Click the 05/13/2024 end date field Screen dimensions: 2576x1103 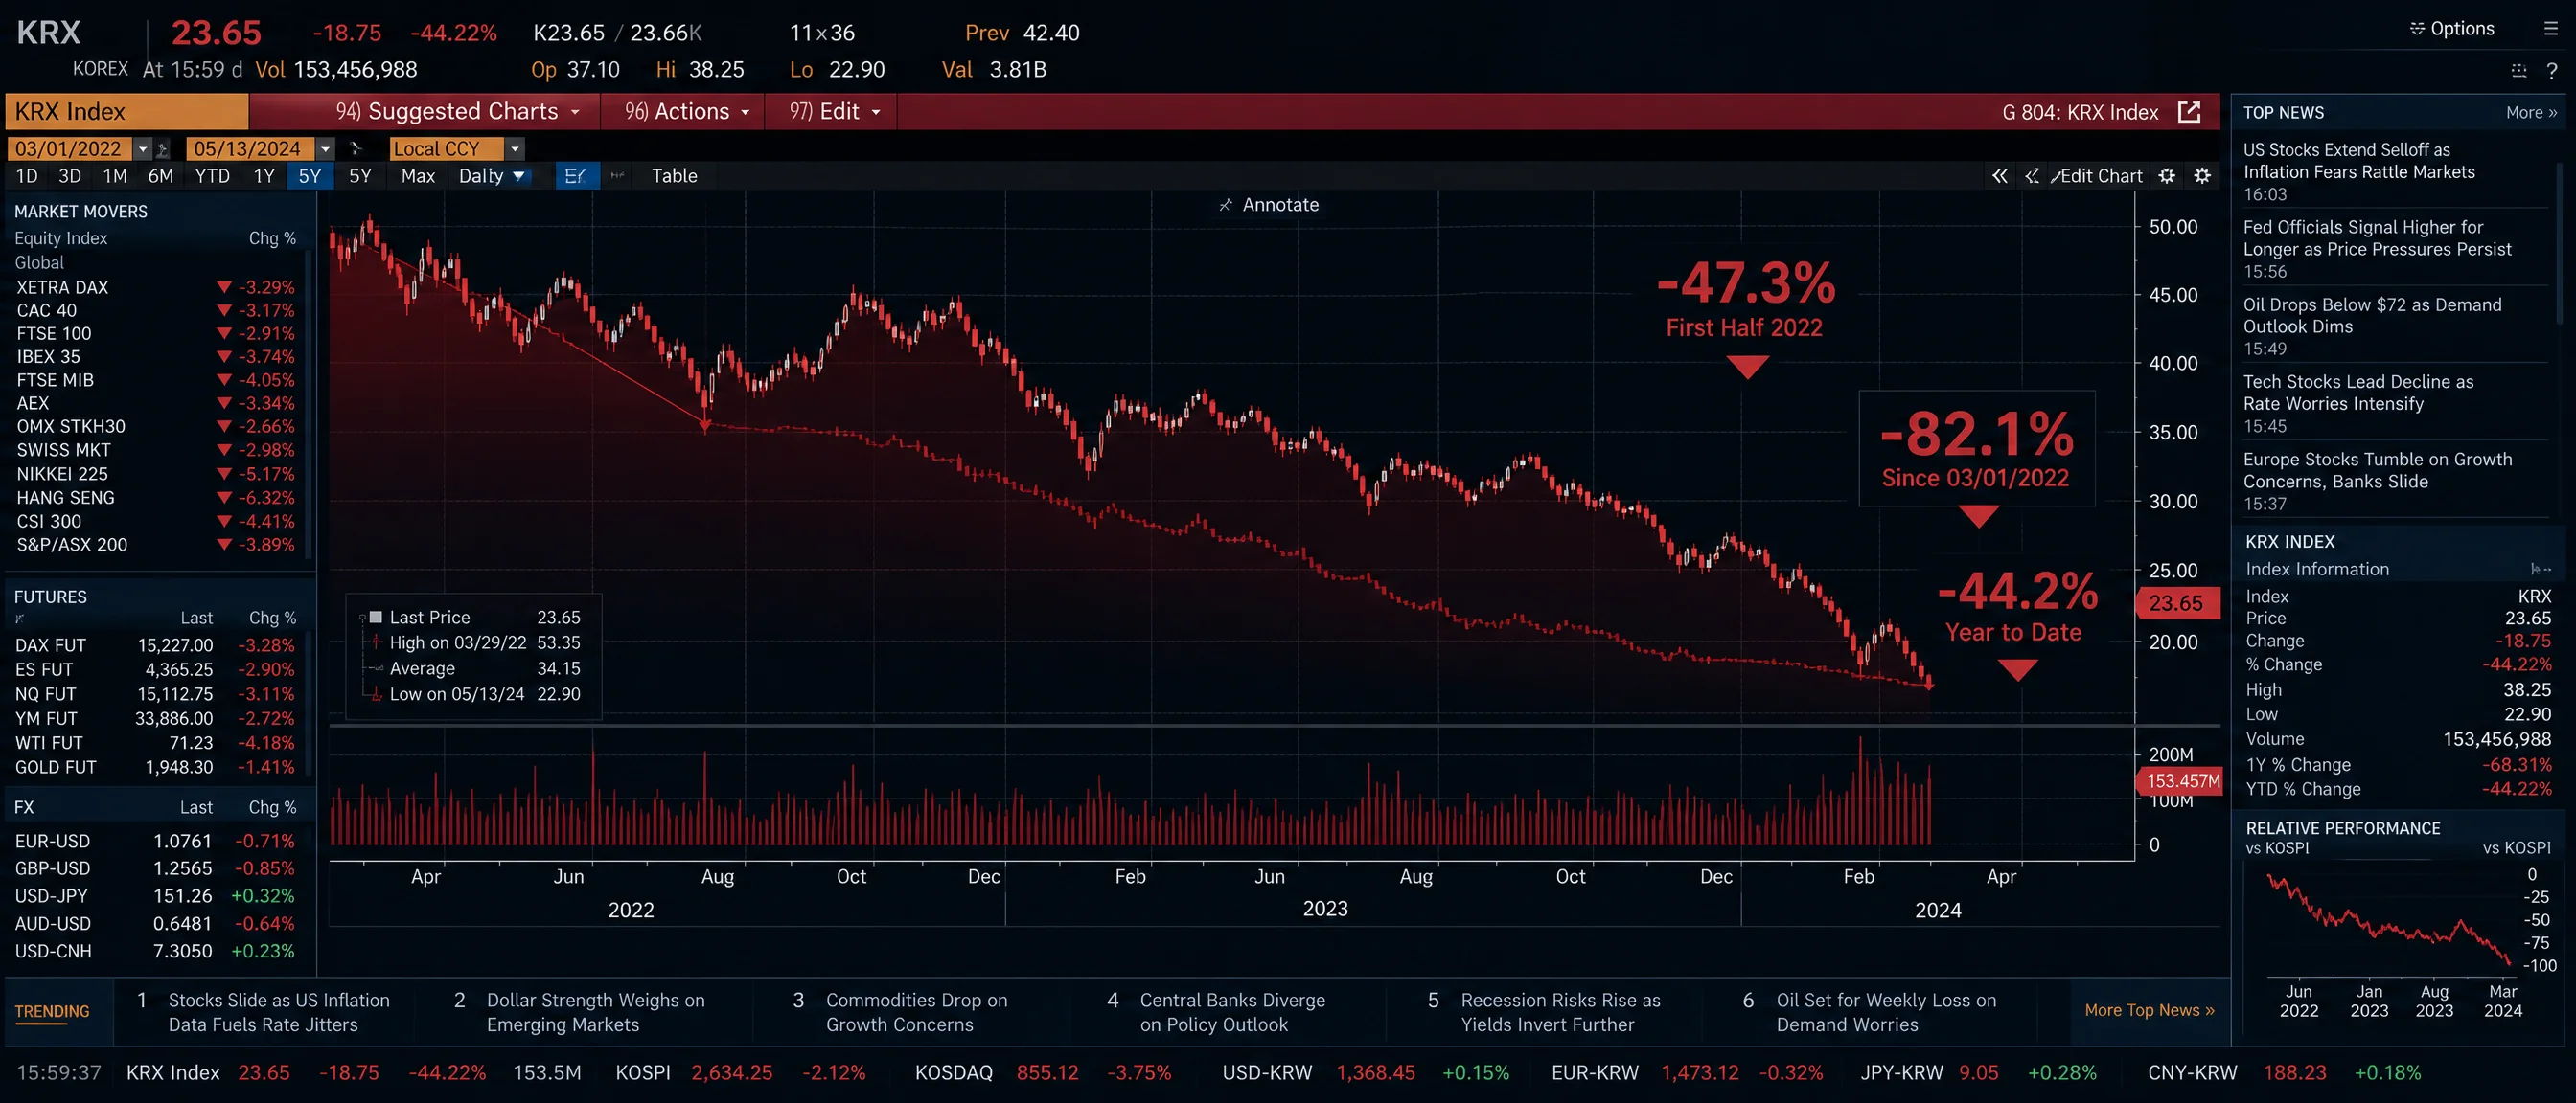[x=250, y=148]
